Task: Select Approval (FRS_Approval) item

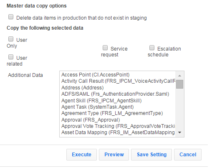Action: 118,120
